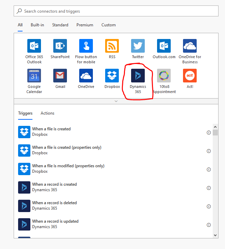Click the triggers list scrollbar thumb

[215, 132]
